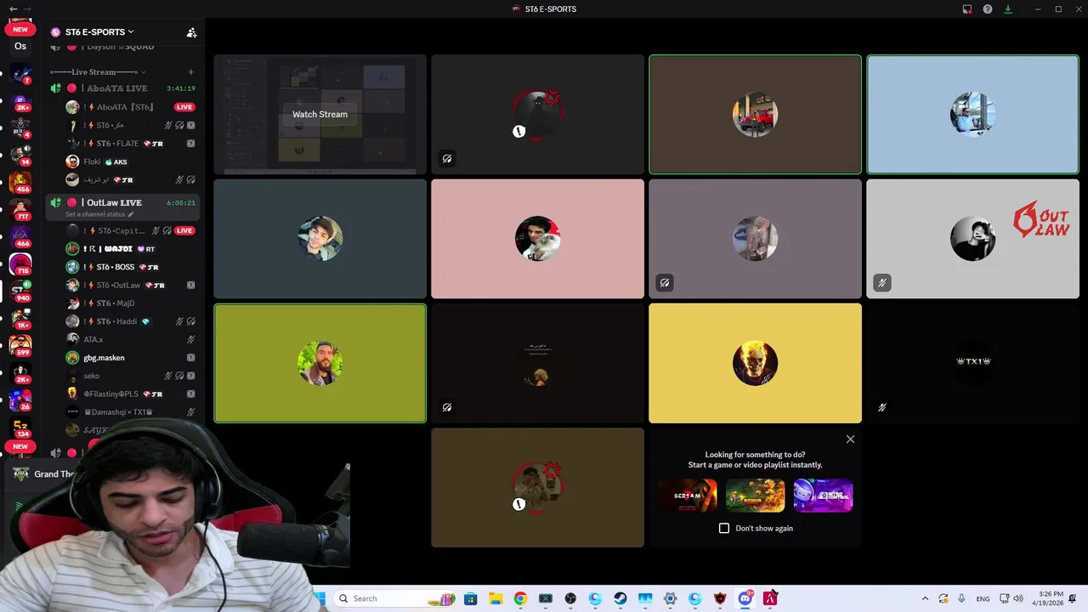Click user "ST6 • MajD" in voice channel
Viewport: 1088px width, 612px height.
131,303
